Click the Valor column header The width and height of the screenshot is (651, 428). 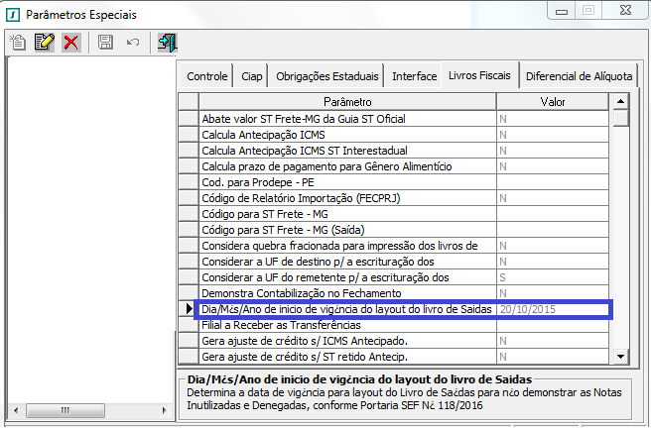tap(553, 102)
